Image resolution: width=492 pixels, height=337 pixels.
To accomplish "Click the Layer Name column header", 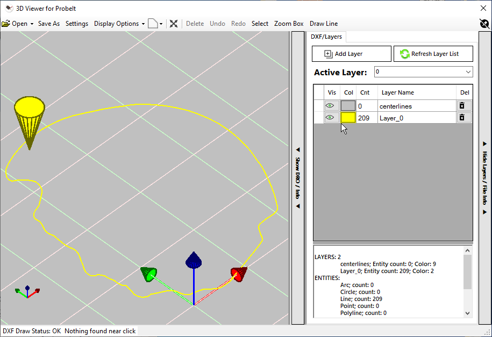I will [417, 92].
